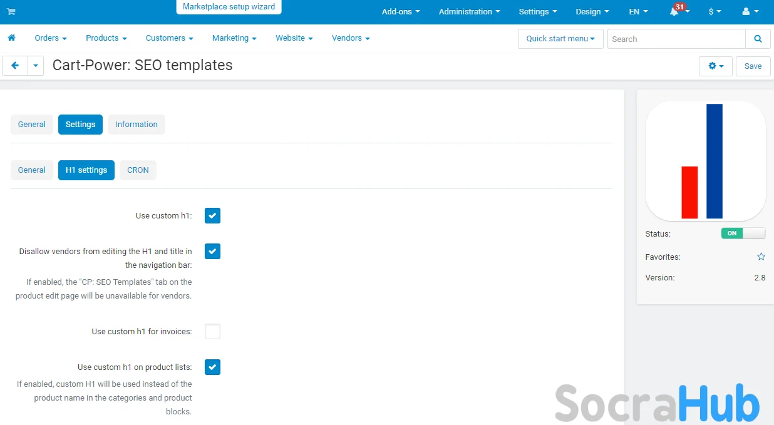Click the page title Cart-Power: SEO templates
This screenshot has height=425, width=774.
click(x=143, y=65)
